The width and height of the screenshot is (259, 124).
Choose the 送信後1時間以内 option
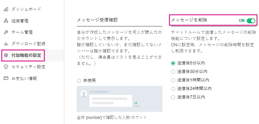point(173,80)
